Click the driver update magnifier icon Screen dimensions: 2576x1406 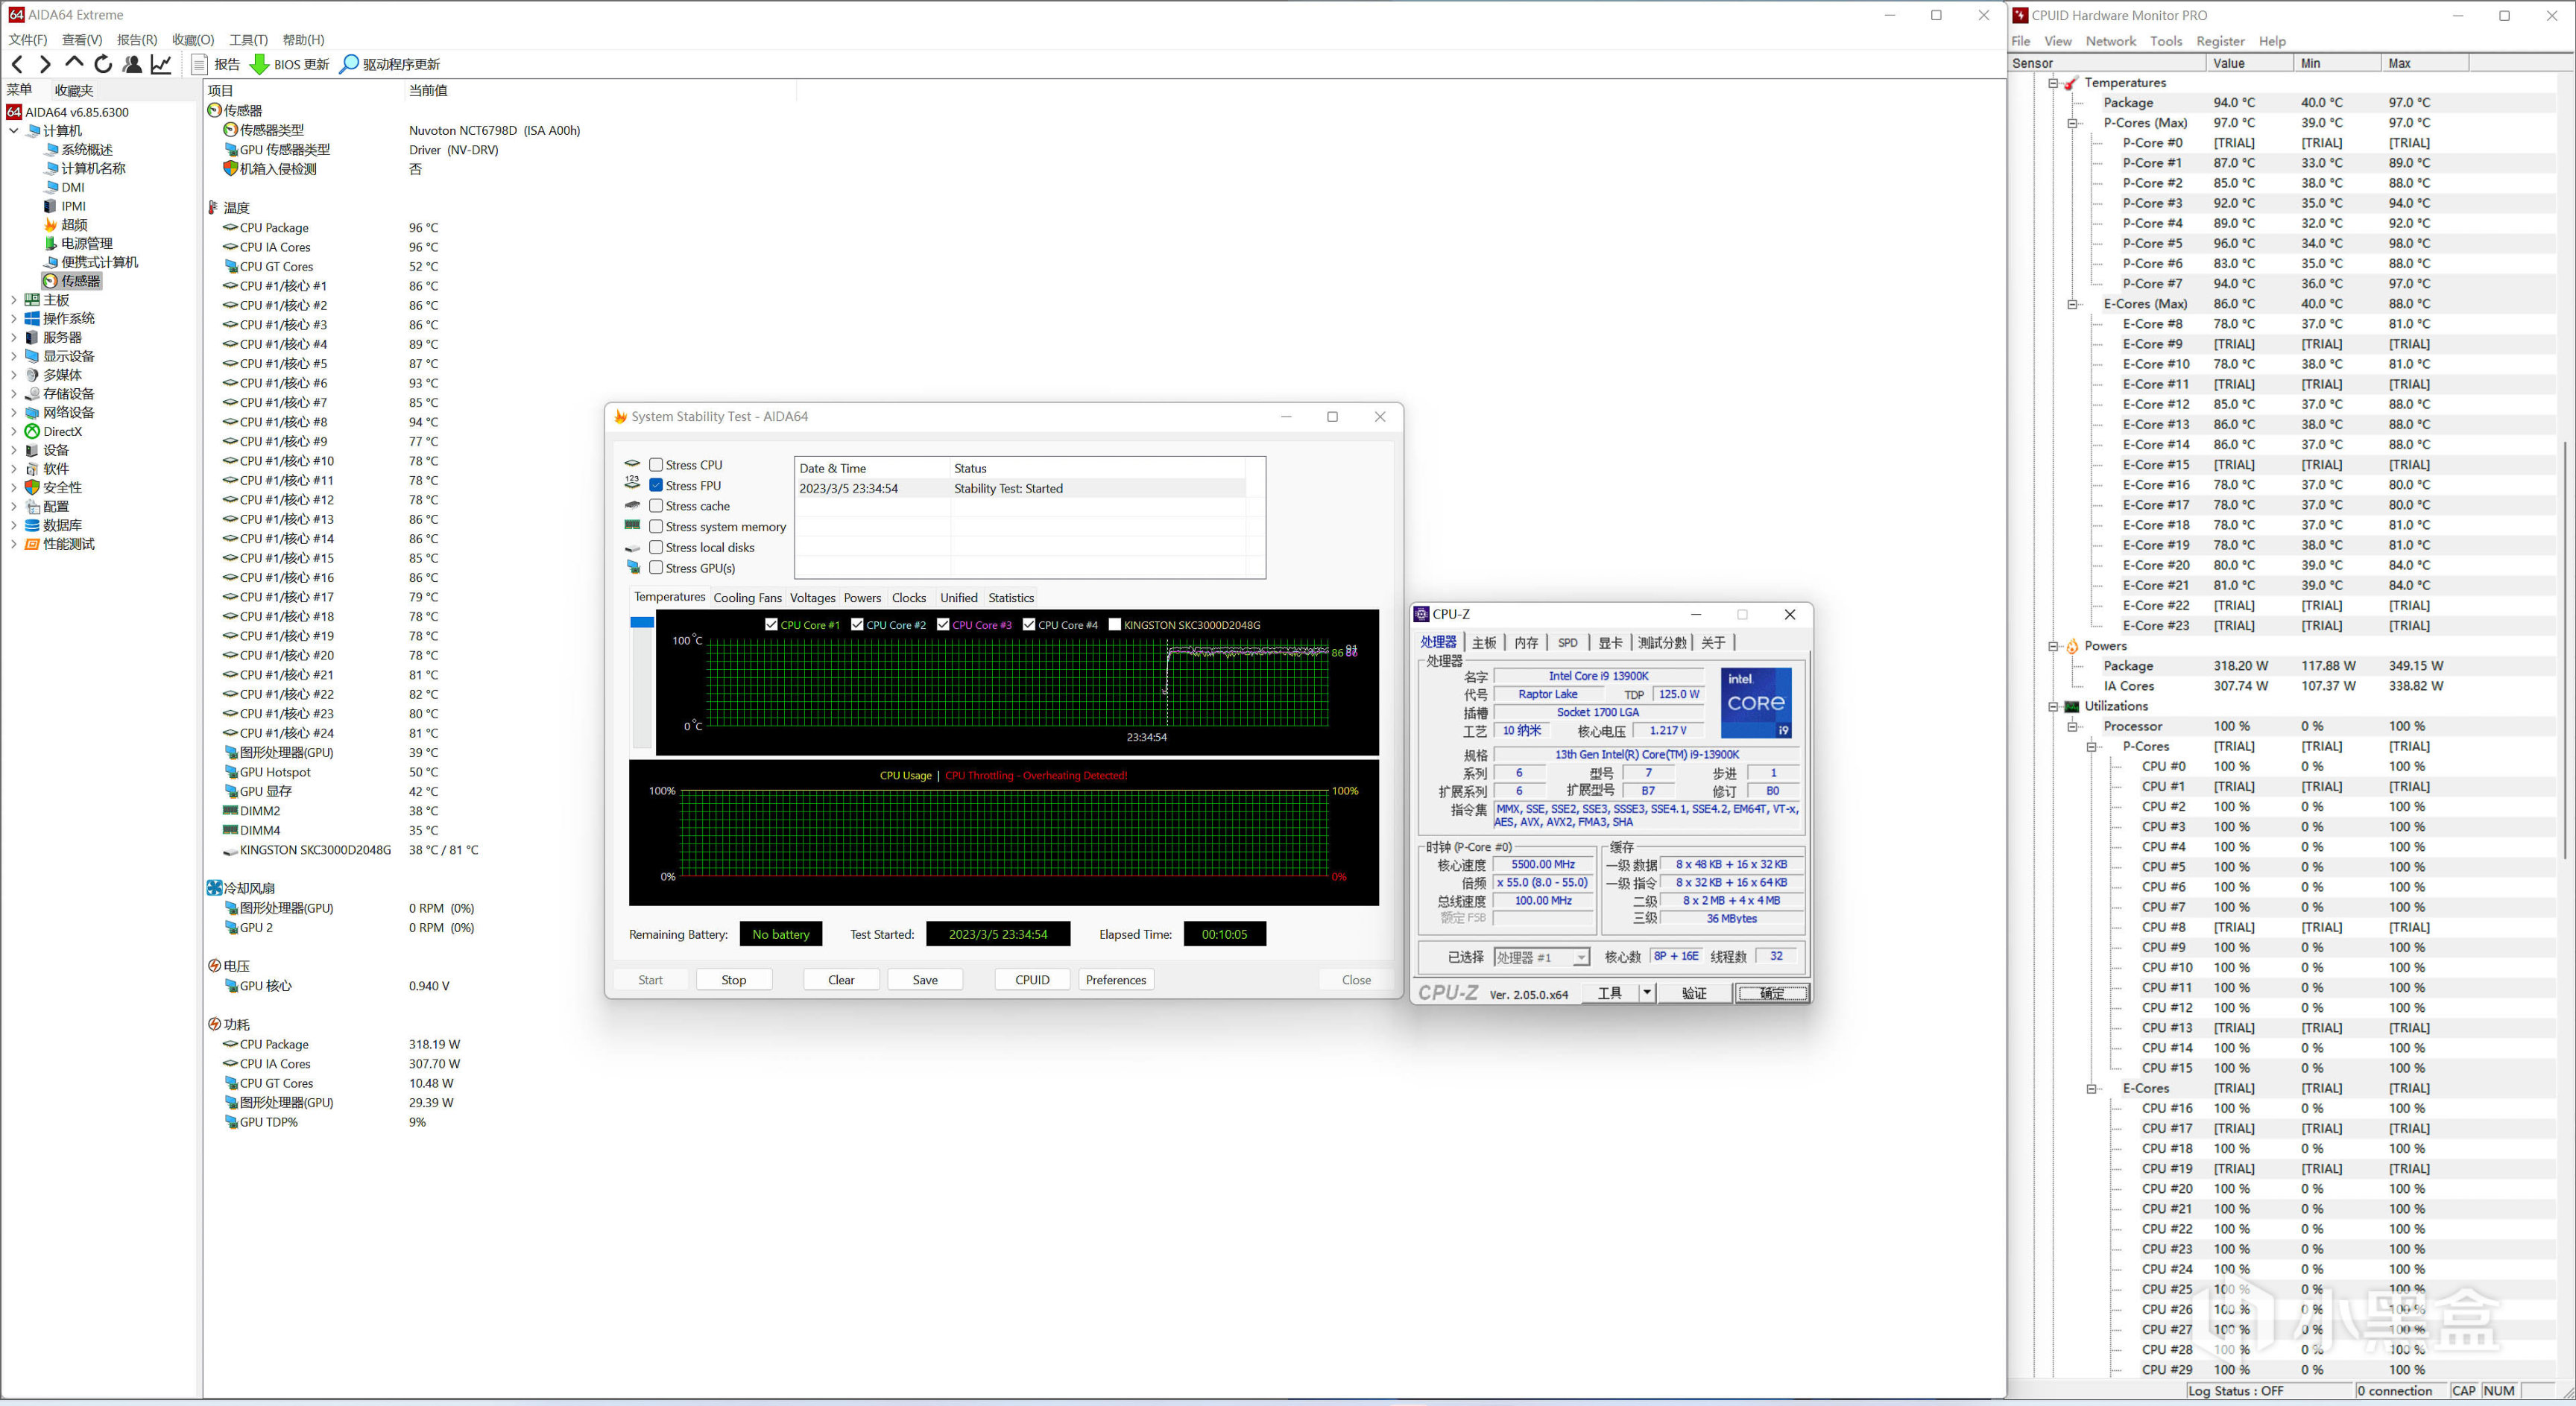349,64
